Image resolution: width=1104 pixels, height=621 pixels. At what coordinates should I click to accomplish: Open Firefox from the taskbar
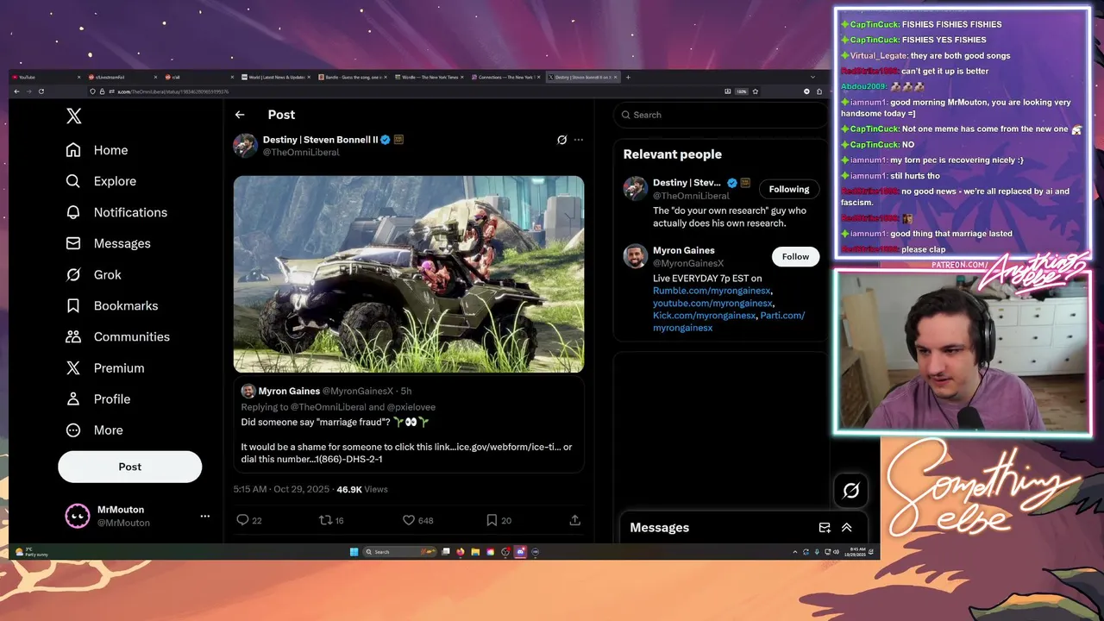tap(461, 552)
